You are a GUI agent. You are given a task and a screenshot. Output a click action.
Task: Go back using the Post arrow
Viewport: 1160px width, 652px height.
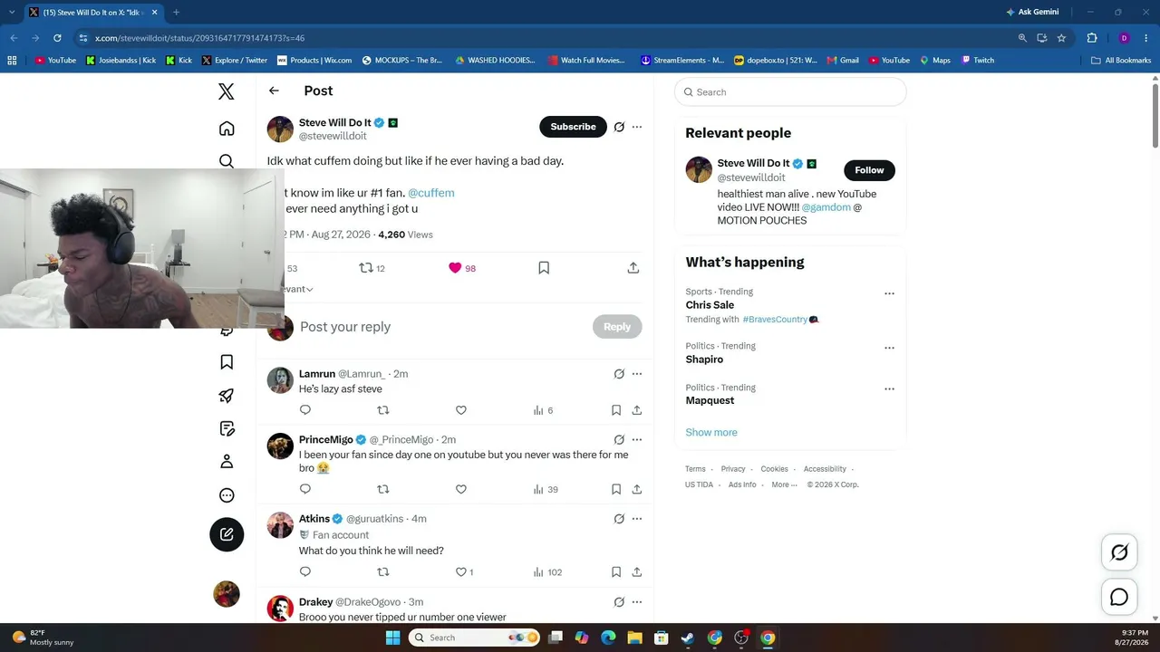pos(274,91)
